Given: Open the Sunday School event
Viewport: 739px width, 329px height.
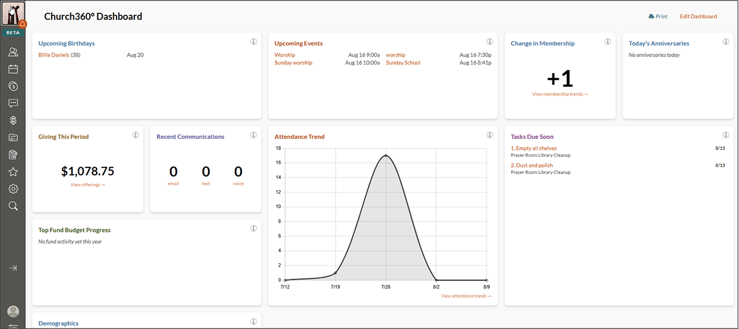Looking at the screenshot, I should (403, 63).
